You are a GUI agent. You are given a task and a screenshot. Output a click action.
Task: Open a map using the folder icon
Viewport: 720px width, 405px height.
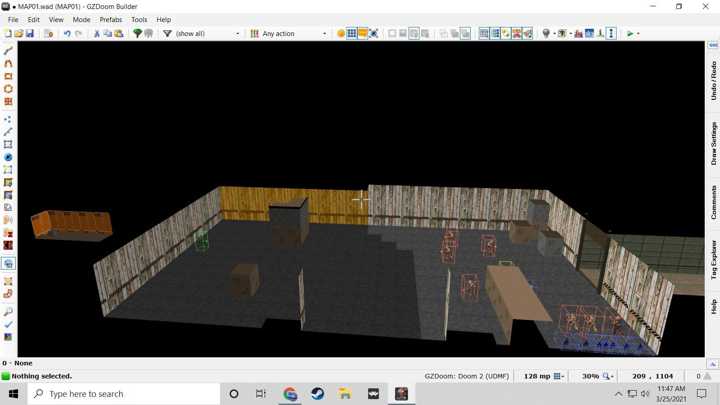18,33
